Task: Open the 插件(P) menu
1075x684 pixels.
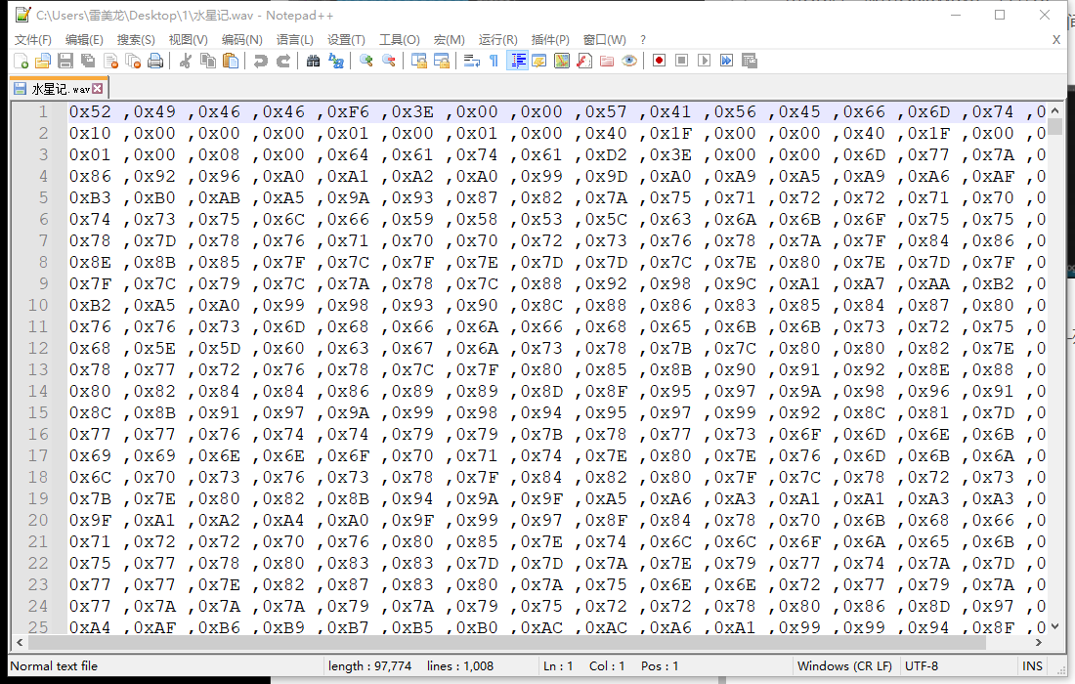Action: tap(550, 40)
